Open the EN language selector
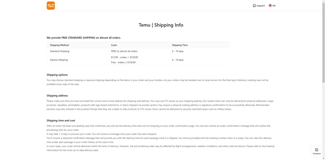The width and height of the screenshot is (325, 160). click(x=274, y=6)
